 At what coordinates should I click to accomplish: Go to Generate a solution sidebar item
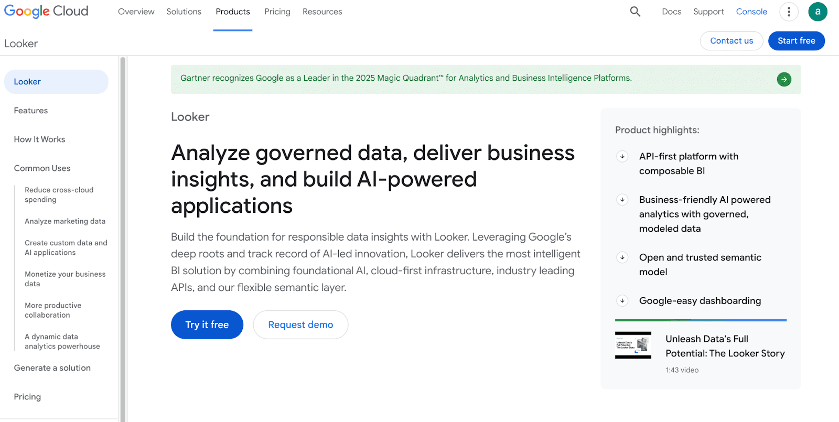click(x=52, y=368)
